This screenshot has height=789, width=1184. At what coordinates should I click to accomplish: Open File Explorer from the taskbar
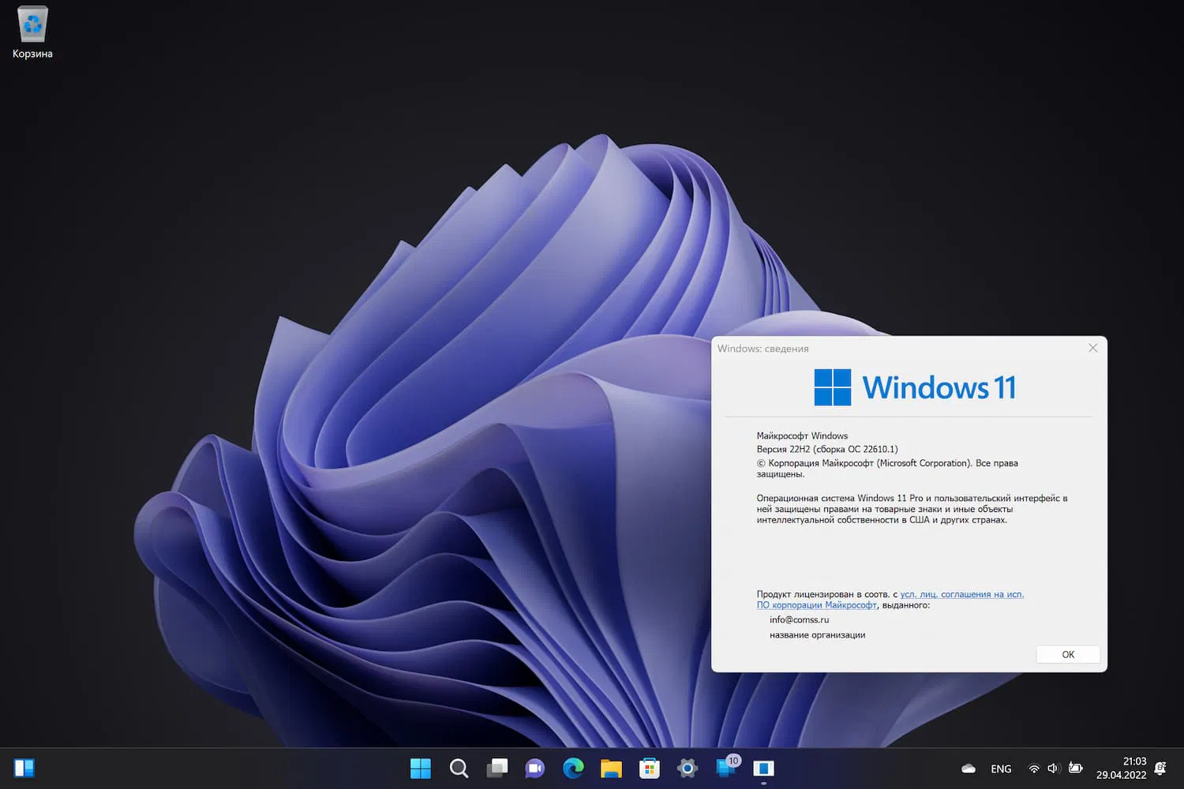coord(611,768)
